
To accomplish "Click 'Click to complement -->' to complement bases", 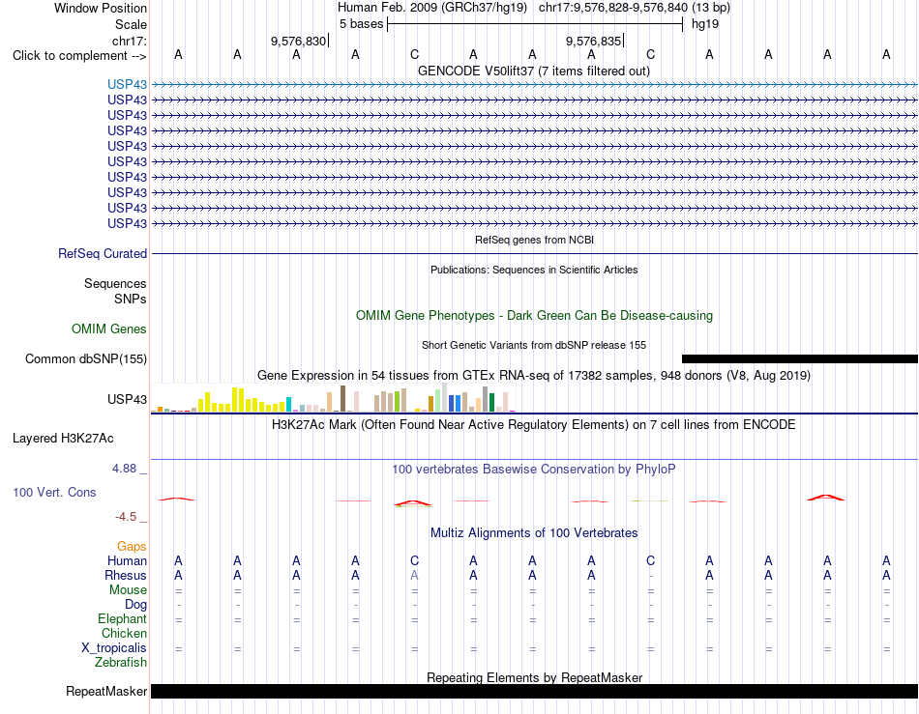I will coord(79,56).
